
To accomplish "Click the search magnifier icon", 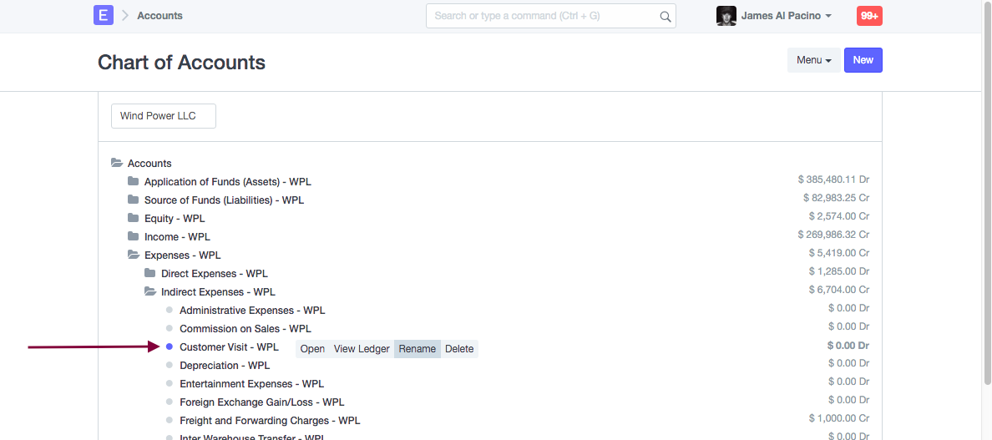I will click(x=665, y=16).
